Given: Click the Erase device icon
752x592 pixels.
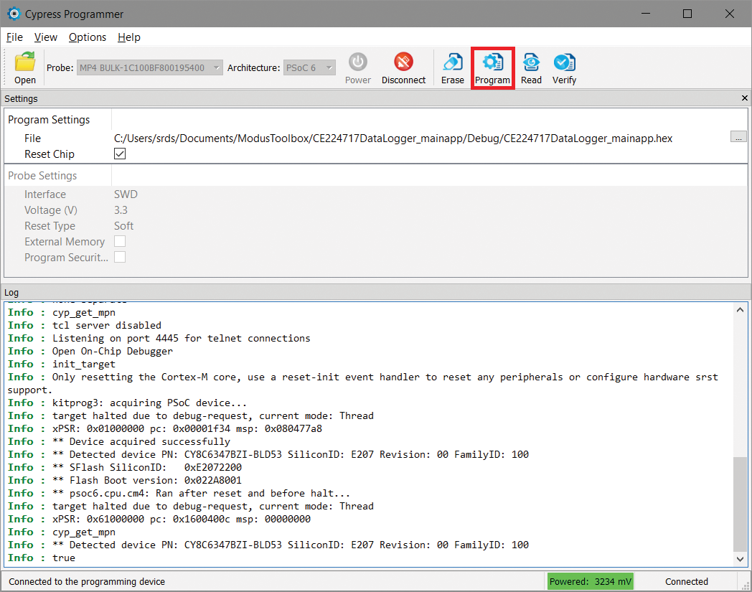Looking at the screenshot, I should [x=452, y=63].
